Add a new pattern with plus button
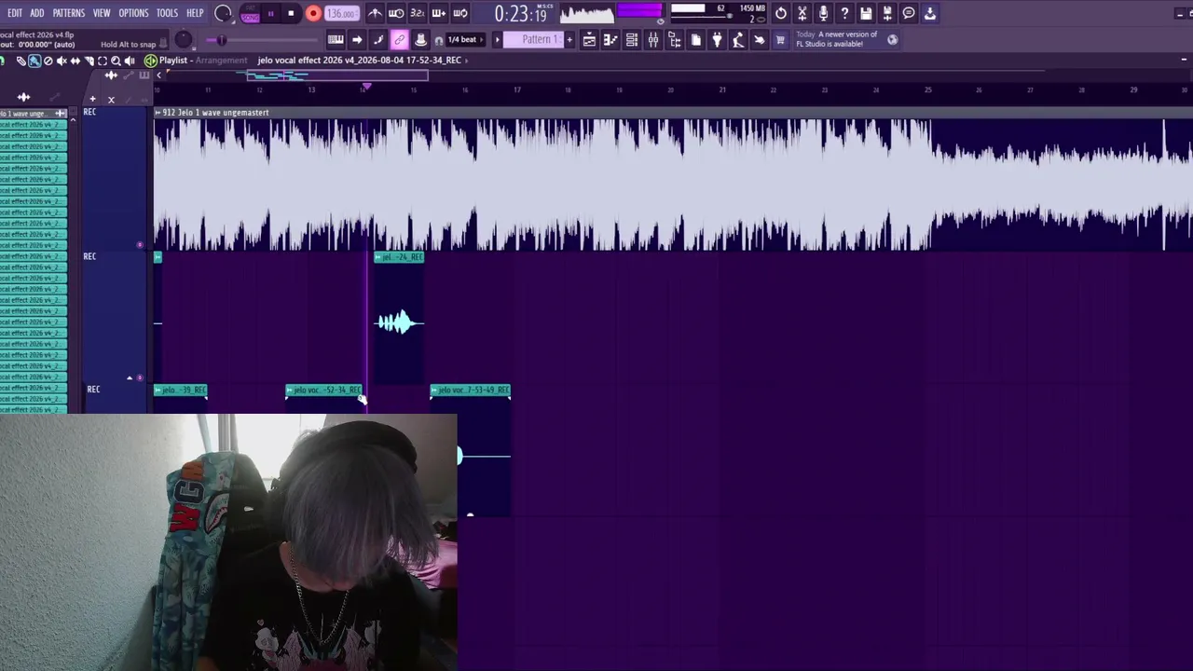Viewport: 1193px width, 671px height. tap(569, 40)
